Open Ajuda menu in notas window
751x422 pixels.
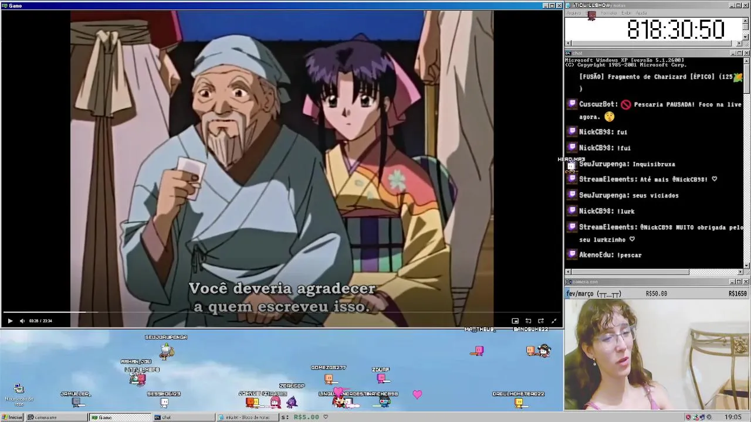tap(641, 13)
